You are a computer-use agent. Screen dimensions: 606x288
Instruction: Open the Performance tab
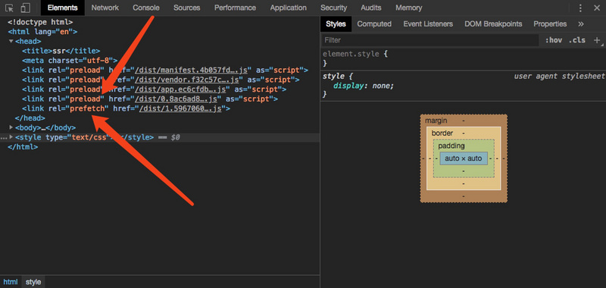pyautogui.click(x=235, y=8)
